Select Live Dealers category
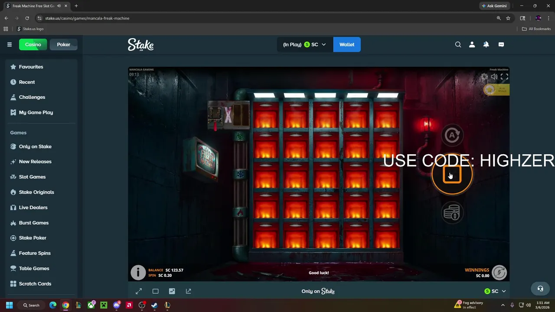Screen dimensions: 555x312 [41, 208]
